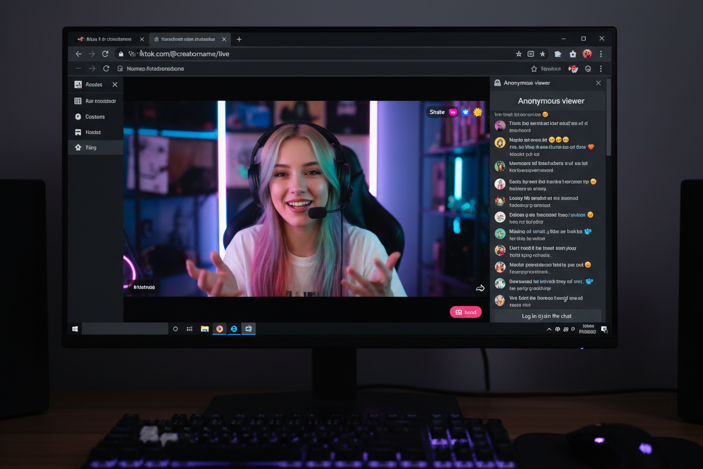
Task: Open the Costoms item in the sidebar
Action: (x=95, y=117)
